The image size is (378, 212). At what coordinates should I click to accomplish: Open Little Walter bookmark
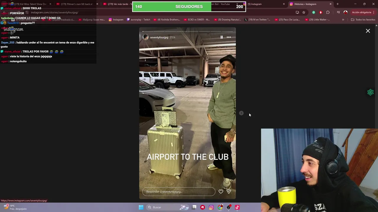coord(317,20)
